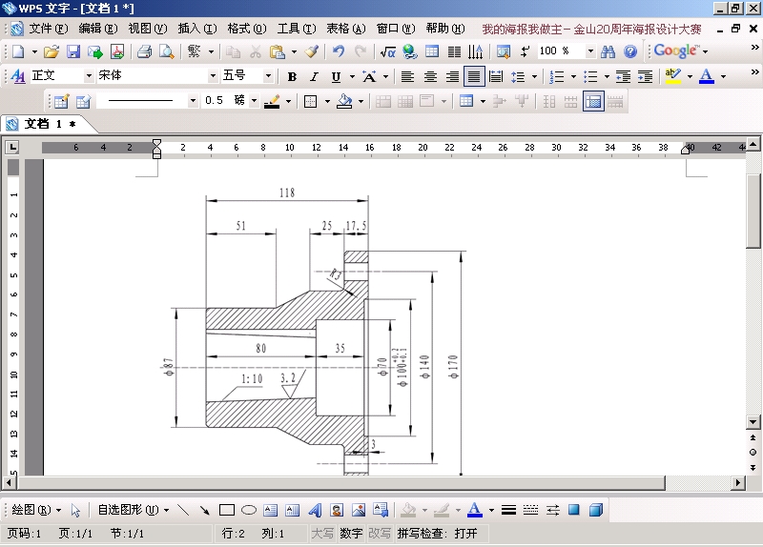The image size is (763, 547).
Task: Click the vertical scrollbar down arrow
Action: 753,421
